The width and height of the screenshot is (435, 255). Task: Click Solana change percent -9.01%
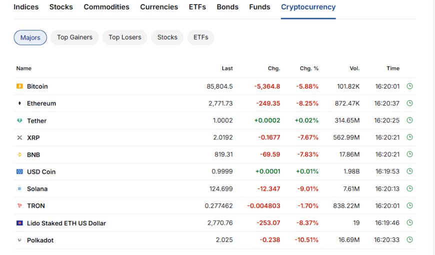tap(308, 189)
